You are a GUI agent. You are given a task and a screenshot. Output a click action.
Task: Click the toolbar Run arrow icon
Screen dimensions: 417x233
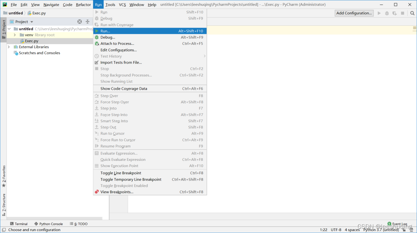379,13
